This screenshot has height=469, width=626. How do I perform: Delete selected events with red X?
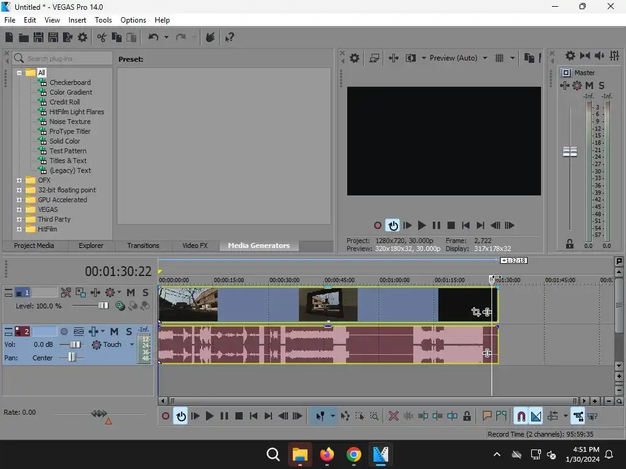pos(394,416)
